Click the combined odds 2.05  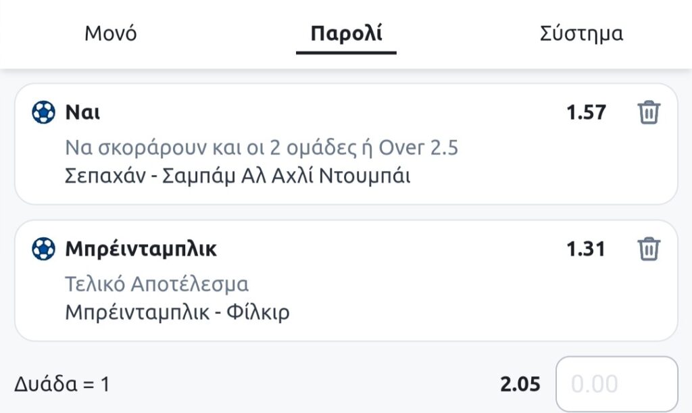[520, 385]
